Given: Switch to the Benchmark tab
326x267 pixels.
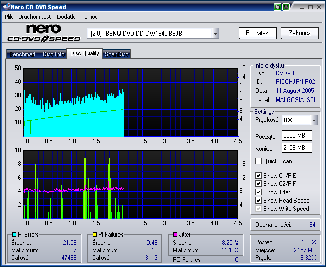Looking at the screenshot, I should pos(23,54).
